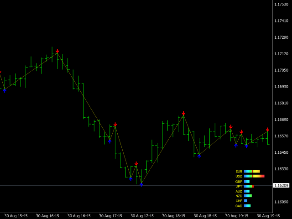This screenshot has height=219, width=292.
Task: Click the 1.17050 price scale label
Action: pos(281,70)
